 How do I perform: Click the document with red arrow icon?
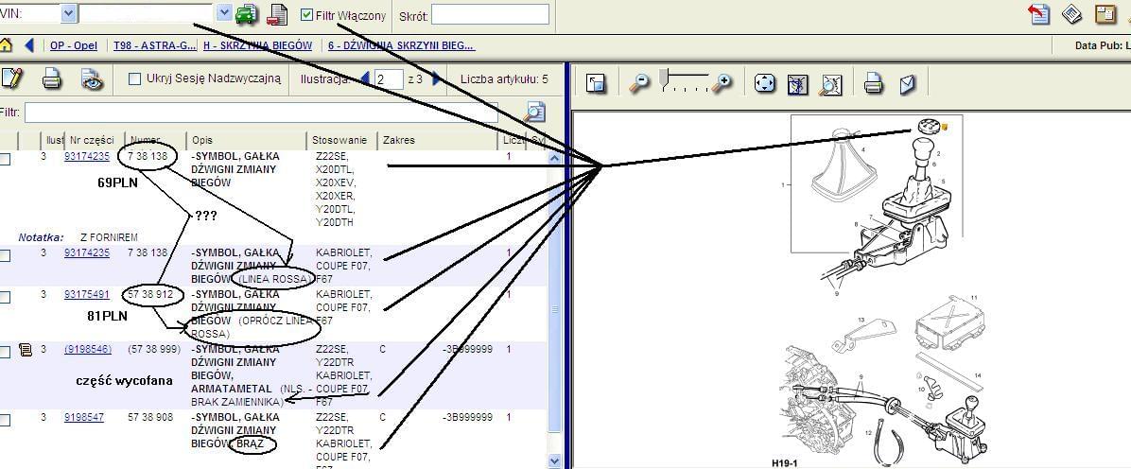pyautogui.click(x=1039, y=13)
